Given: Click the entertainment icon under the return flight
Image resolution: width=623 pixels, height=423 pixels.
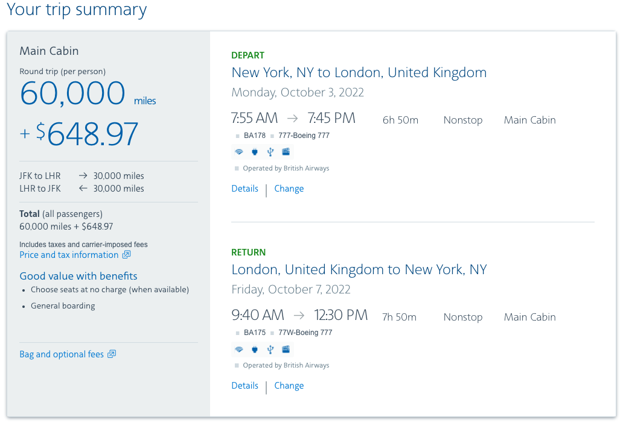Looking at the screenshot, I should (286, 349).
